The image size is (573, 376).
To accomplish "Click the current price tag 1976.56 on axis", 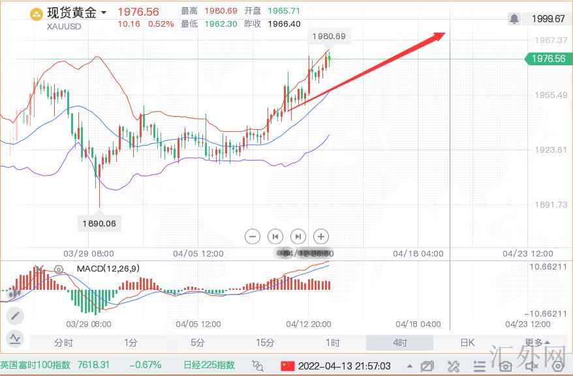I will click(x=548, y=59).
